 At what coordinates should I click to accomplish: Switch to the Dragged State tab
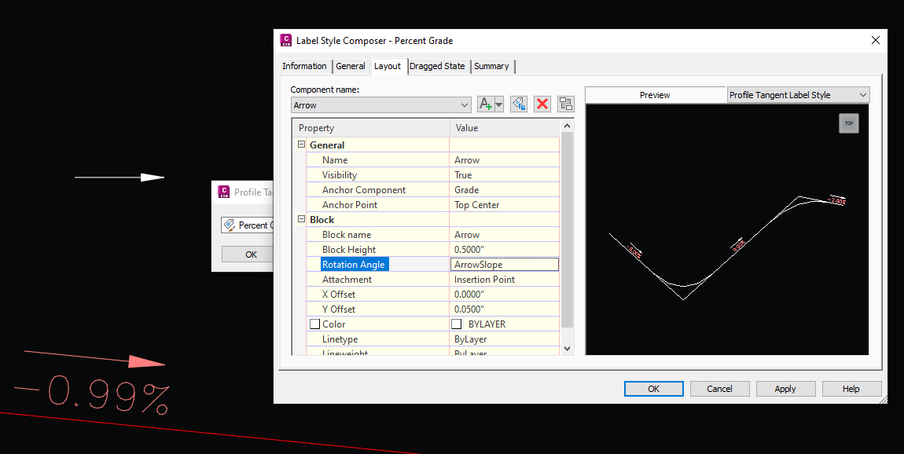point(437,66)
